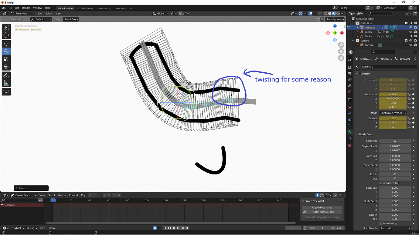The image size is (419, 235).
Task: Click the End frame 250 field
Action: click(336, 228)
